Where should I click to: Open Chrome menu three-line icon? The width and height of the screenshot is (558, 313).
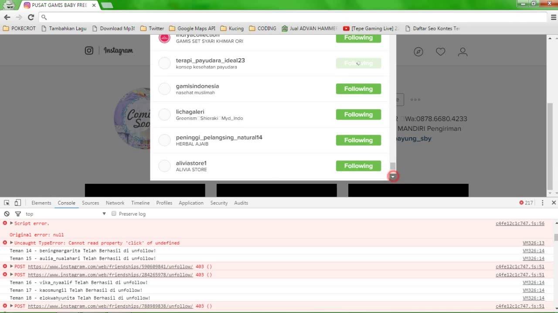[554, 17]
